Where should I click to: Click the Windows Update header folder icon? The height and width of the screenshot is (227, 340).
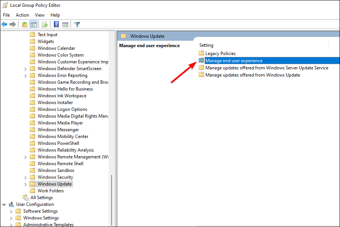pyautogui.click(x=124, y=36)
